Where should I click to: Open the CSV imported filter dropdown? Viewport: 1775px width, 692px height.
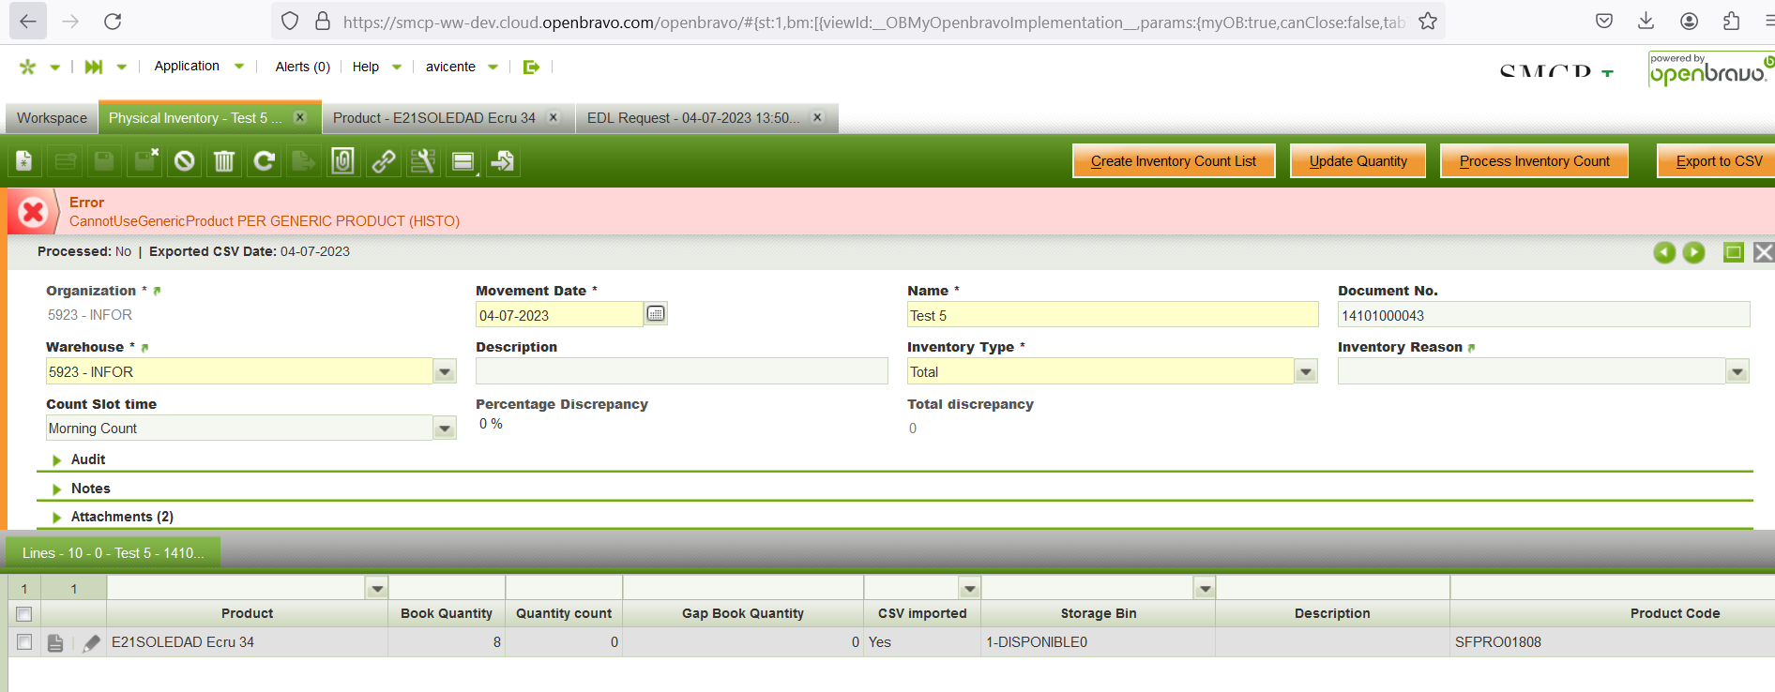tap(970, 589)
